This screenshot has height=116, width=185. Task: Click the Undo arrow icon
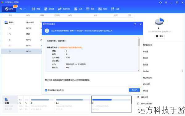pyautogui.click(x=21, y=9)
